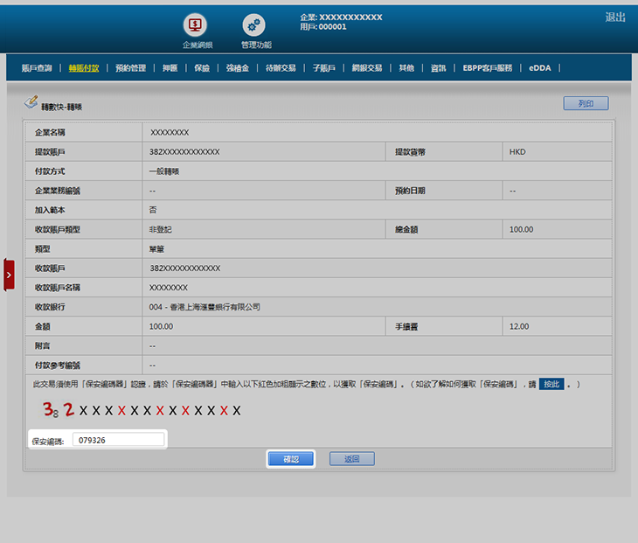Click the 按此 link for security code help
This screenshot has height=543, width=638.
pyautogui.click(x=551, y=385)
